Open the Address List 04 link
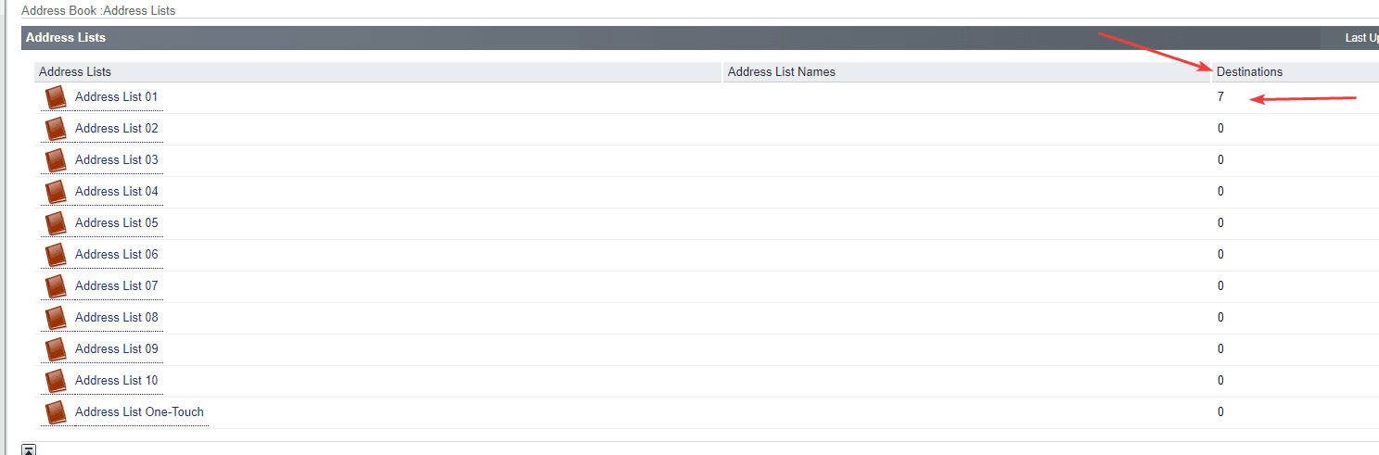This screenshot has height=455, width=1379. (116, 192)
